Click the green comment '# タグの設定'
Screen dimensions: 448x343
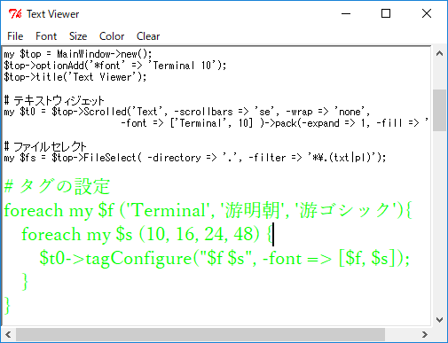57,186
